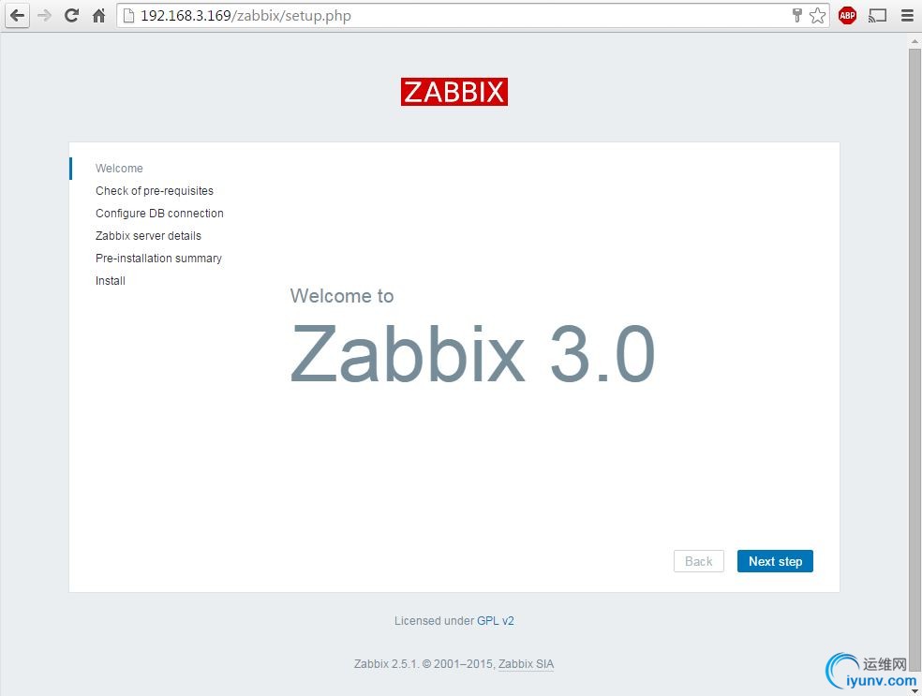Select Pre-installation summary step
Image resolution: width=922 pixels, height=696 pixels.
click(158, 258)
